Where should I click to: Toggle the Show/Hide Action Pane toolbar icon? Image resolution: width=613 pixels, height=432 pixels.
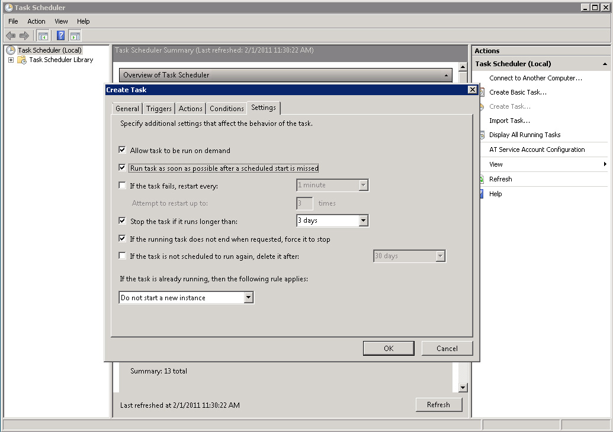click(x=75, y=36)
